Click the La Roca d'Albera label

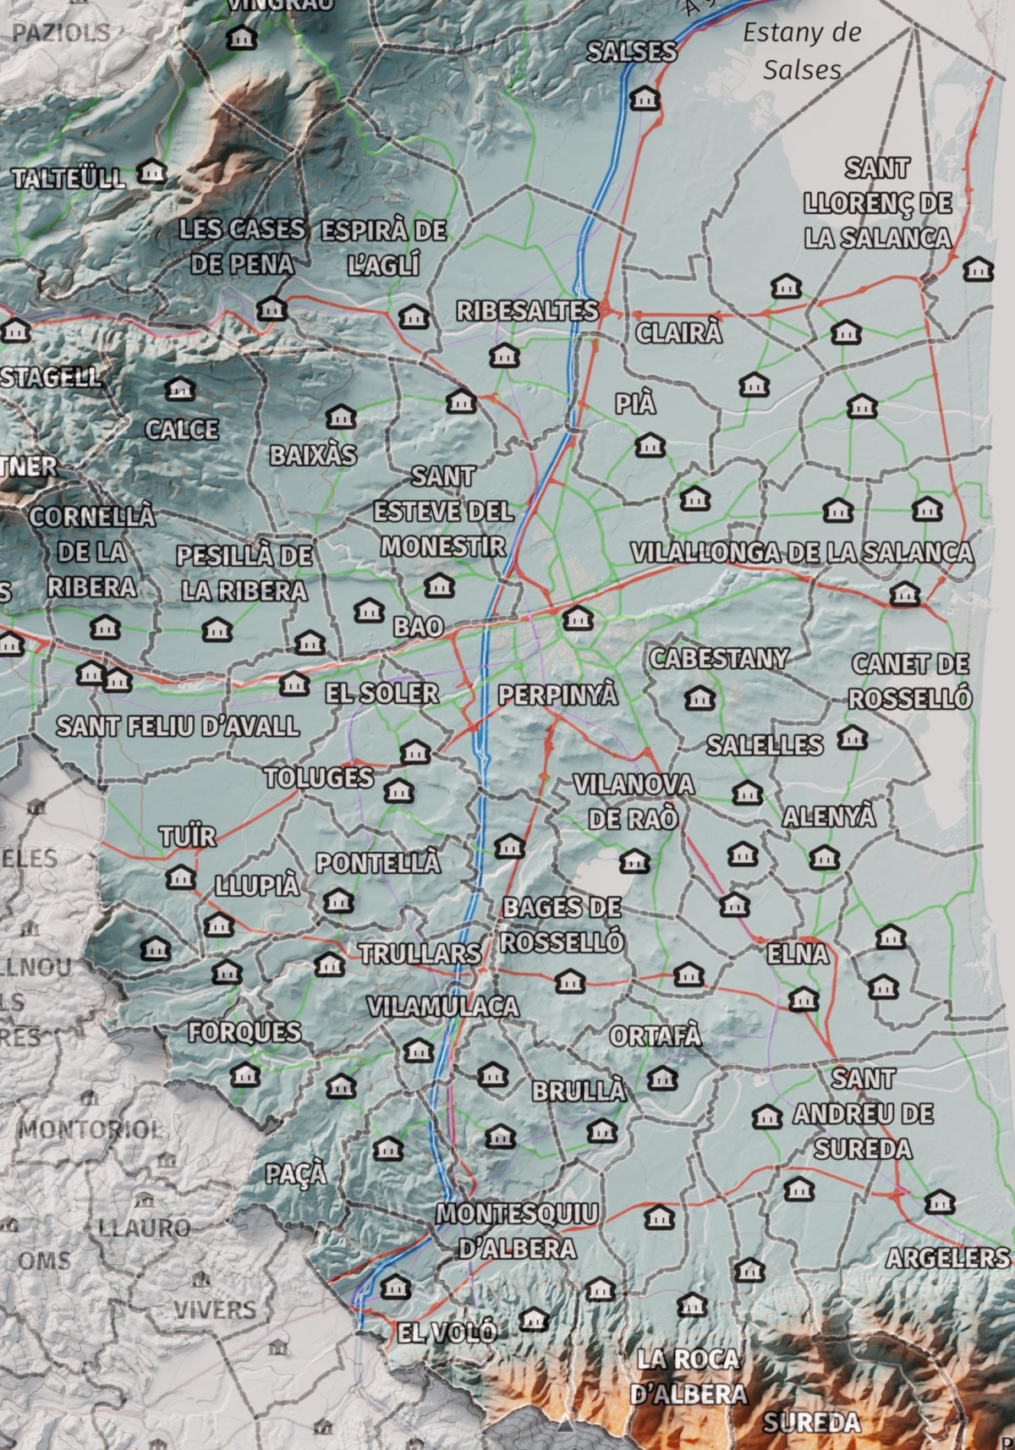coord(689,1377)
